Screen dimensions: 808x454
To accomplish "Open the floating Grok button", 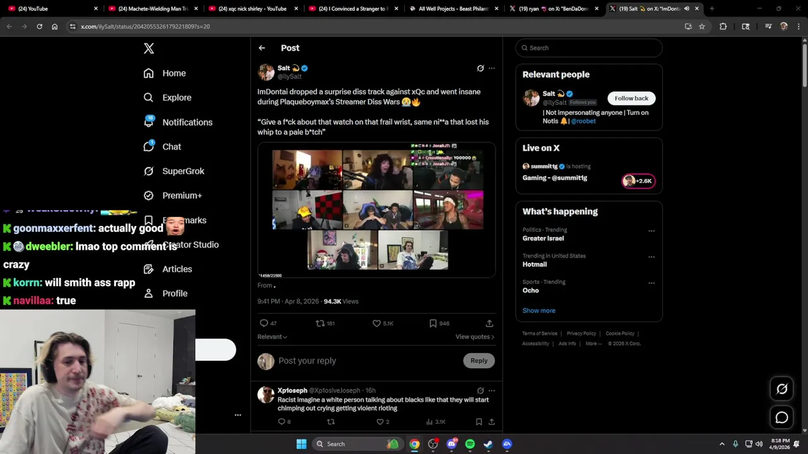I will pyautogui.click(x=781, y=389).
